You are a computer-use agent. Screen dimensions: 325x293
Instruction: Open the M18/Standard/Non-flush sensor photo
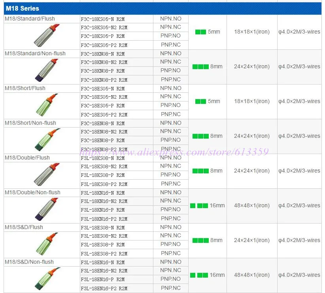[47, 70]
